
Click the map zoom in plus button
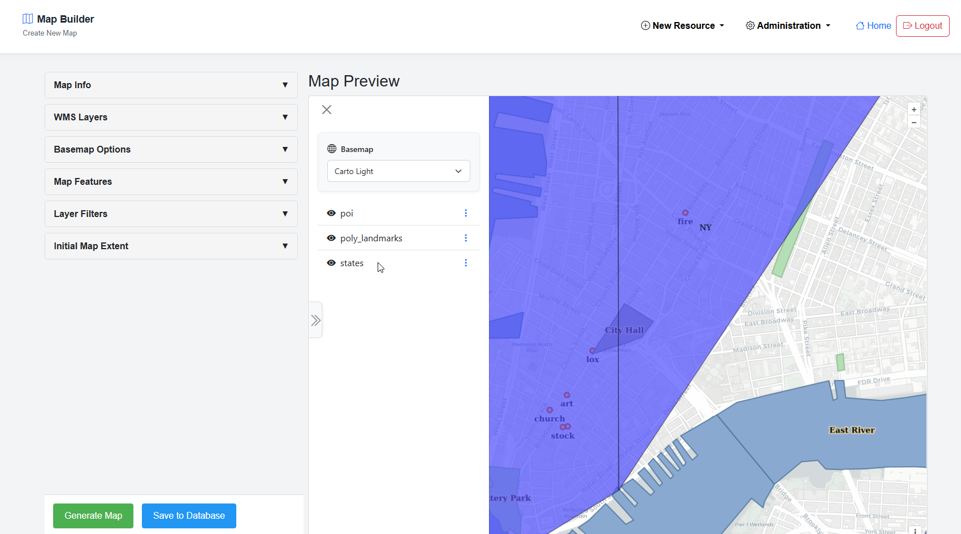click(x=914, y=110)
